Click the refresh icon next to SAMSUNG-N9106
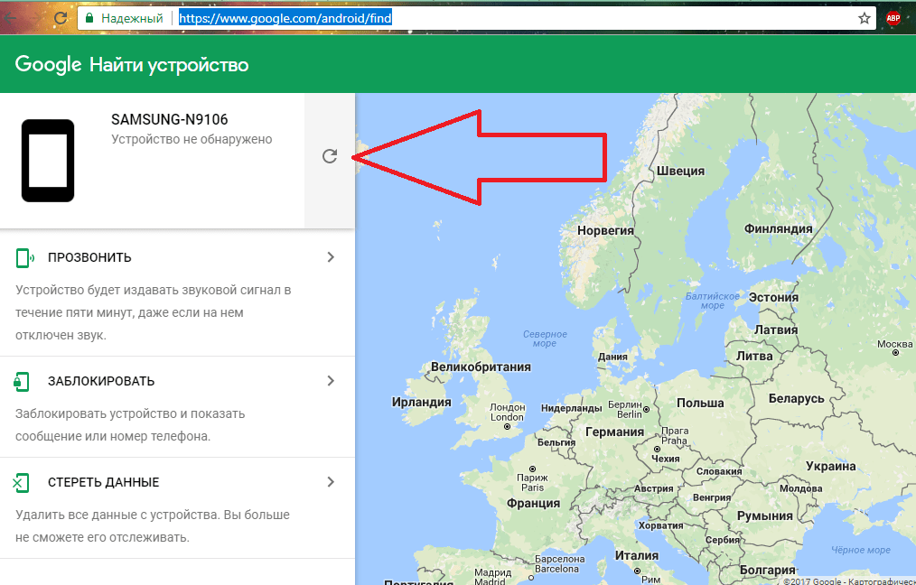 click(x=330, y=156)
